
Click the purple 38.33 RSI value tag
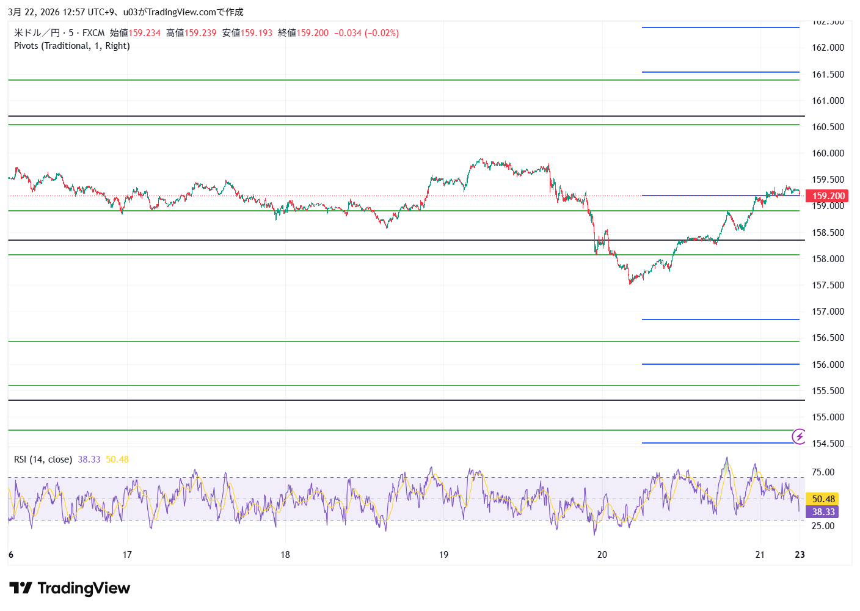[x=823, y=512]
